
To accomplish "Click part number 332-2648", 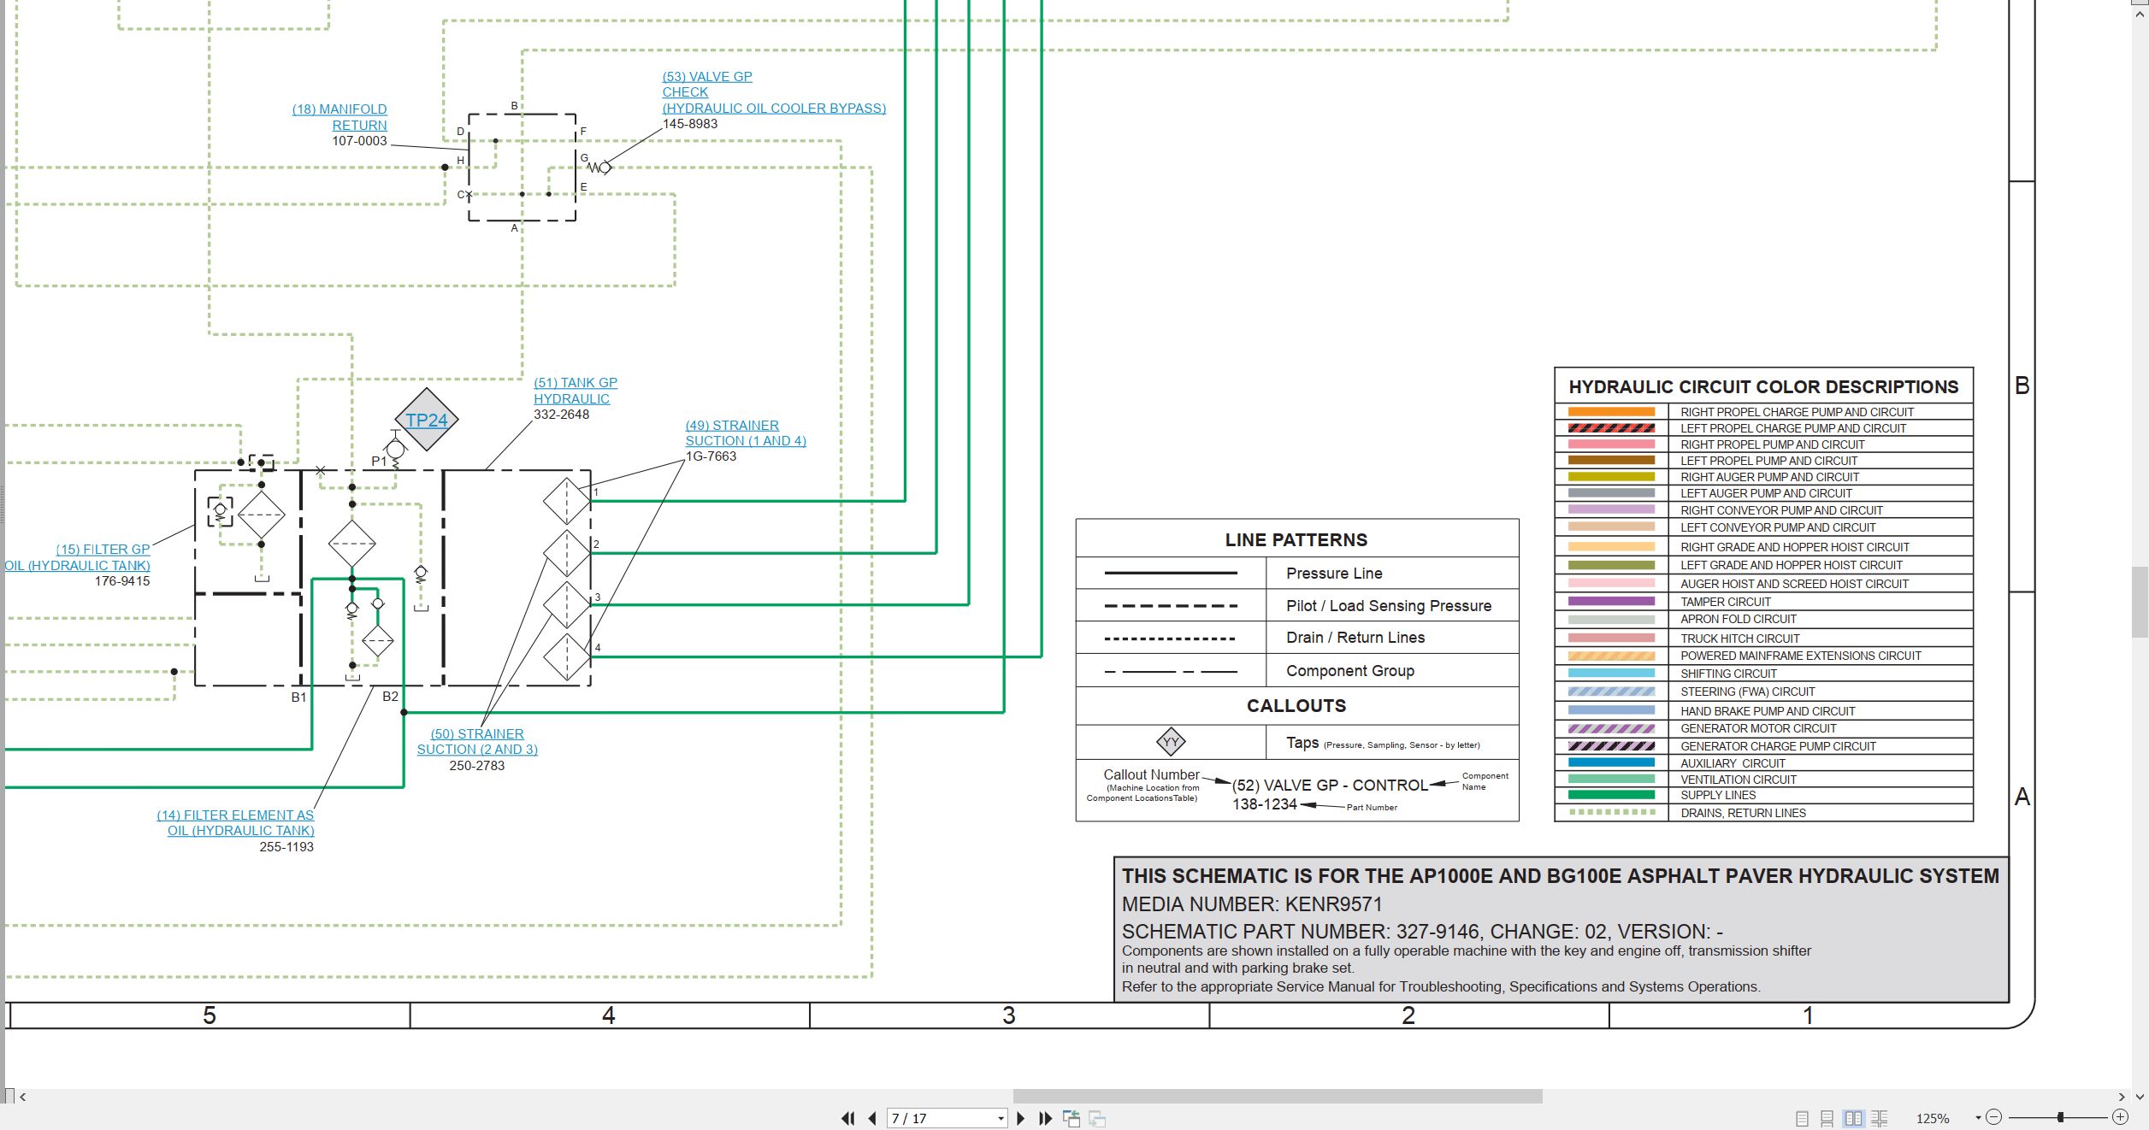I will pos(561,415).
